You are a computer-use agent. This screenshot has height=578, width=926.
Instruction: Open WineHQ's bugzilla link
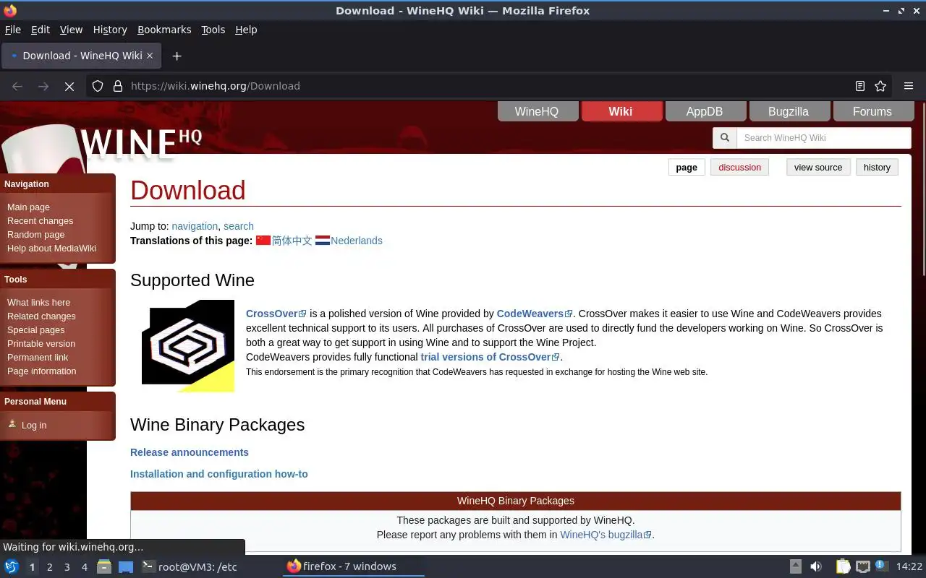click(606, 535)
